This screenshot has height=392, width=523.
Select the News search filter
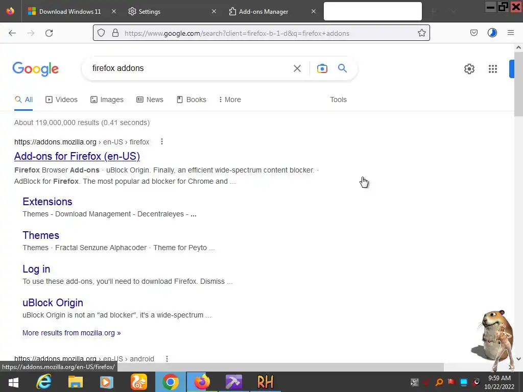pyautogui.click(x=150, y=100)
